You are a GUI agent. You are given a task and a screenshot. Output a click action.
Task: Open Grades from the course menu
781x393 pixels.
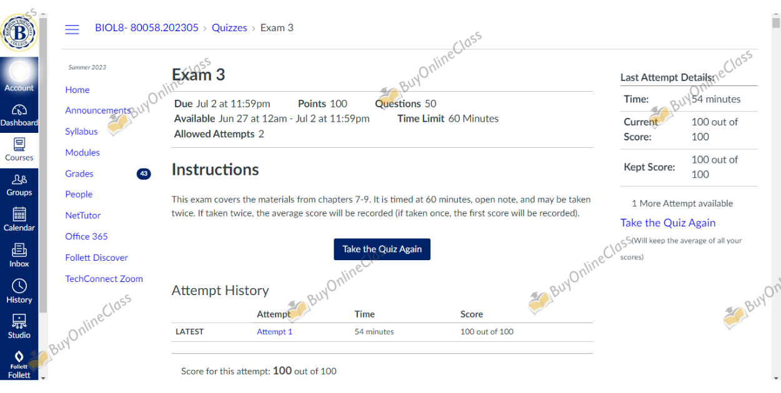pos(79,173)
